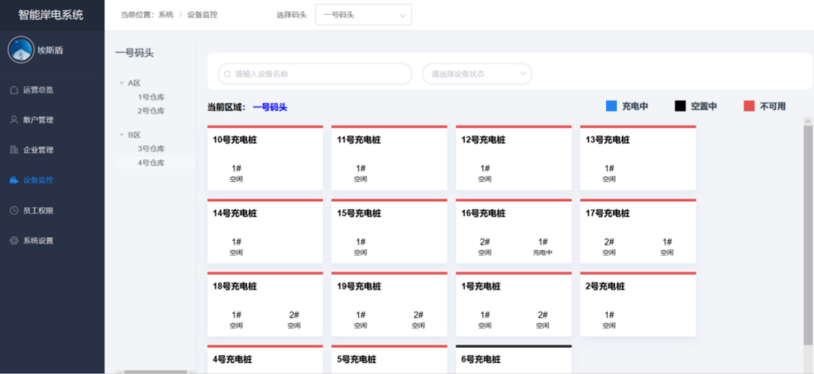
Task: Open the 10号充电桩 card title
Action: tap(235, 140)
